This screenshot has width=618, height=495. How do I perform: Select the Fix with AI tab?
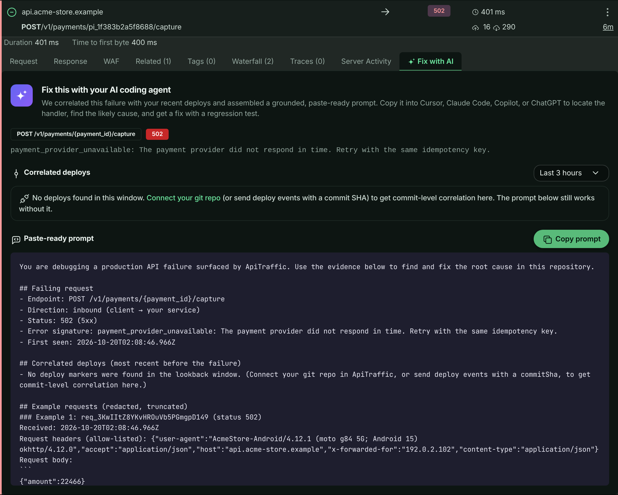[430, 61]
